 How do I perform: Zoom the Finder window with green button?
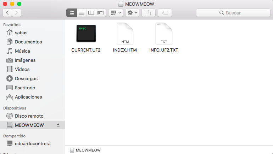coord(19,4)
